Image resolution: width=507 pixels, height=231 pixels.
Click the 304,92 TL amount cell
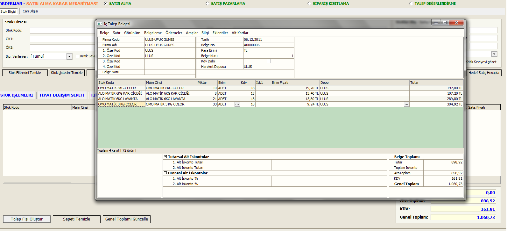tap(436, 104)
